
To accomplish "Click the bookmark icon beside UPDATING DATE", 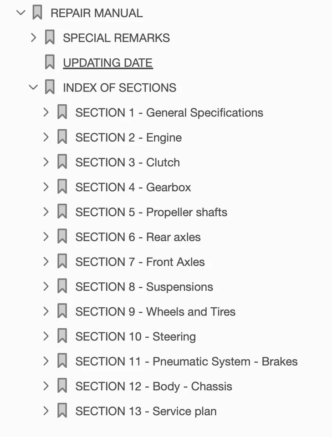I will pyautogui.click(x=50, y=62).
